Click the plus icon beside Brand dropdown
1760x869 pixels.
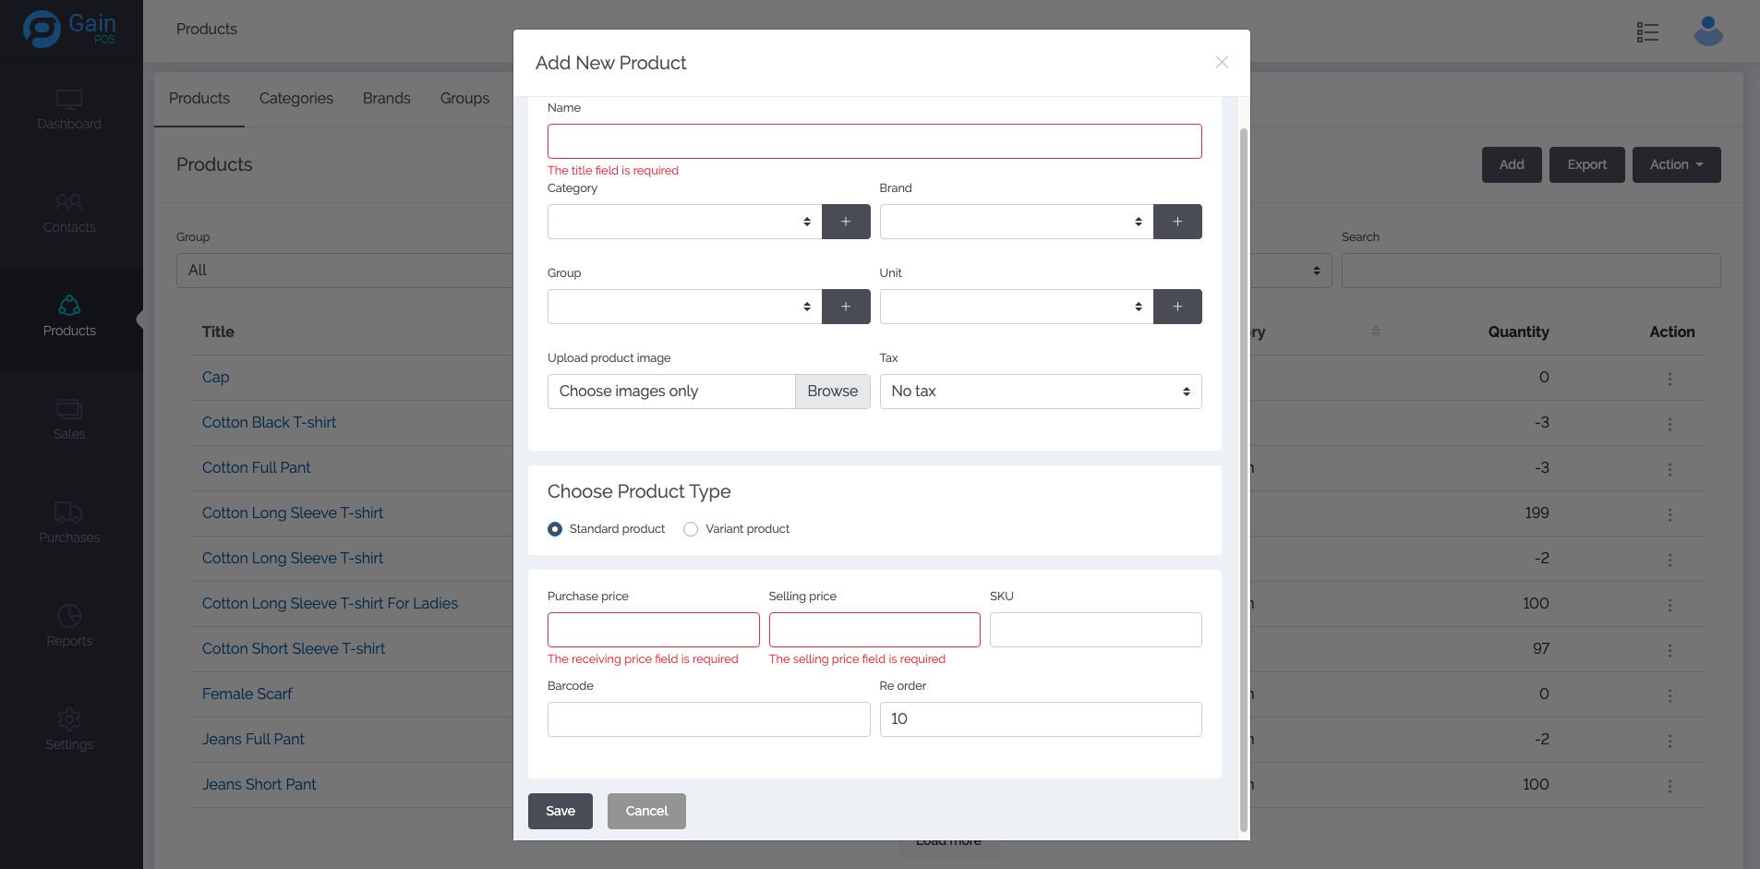click(1177, 222)
